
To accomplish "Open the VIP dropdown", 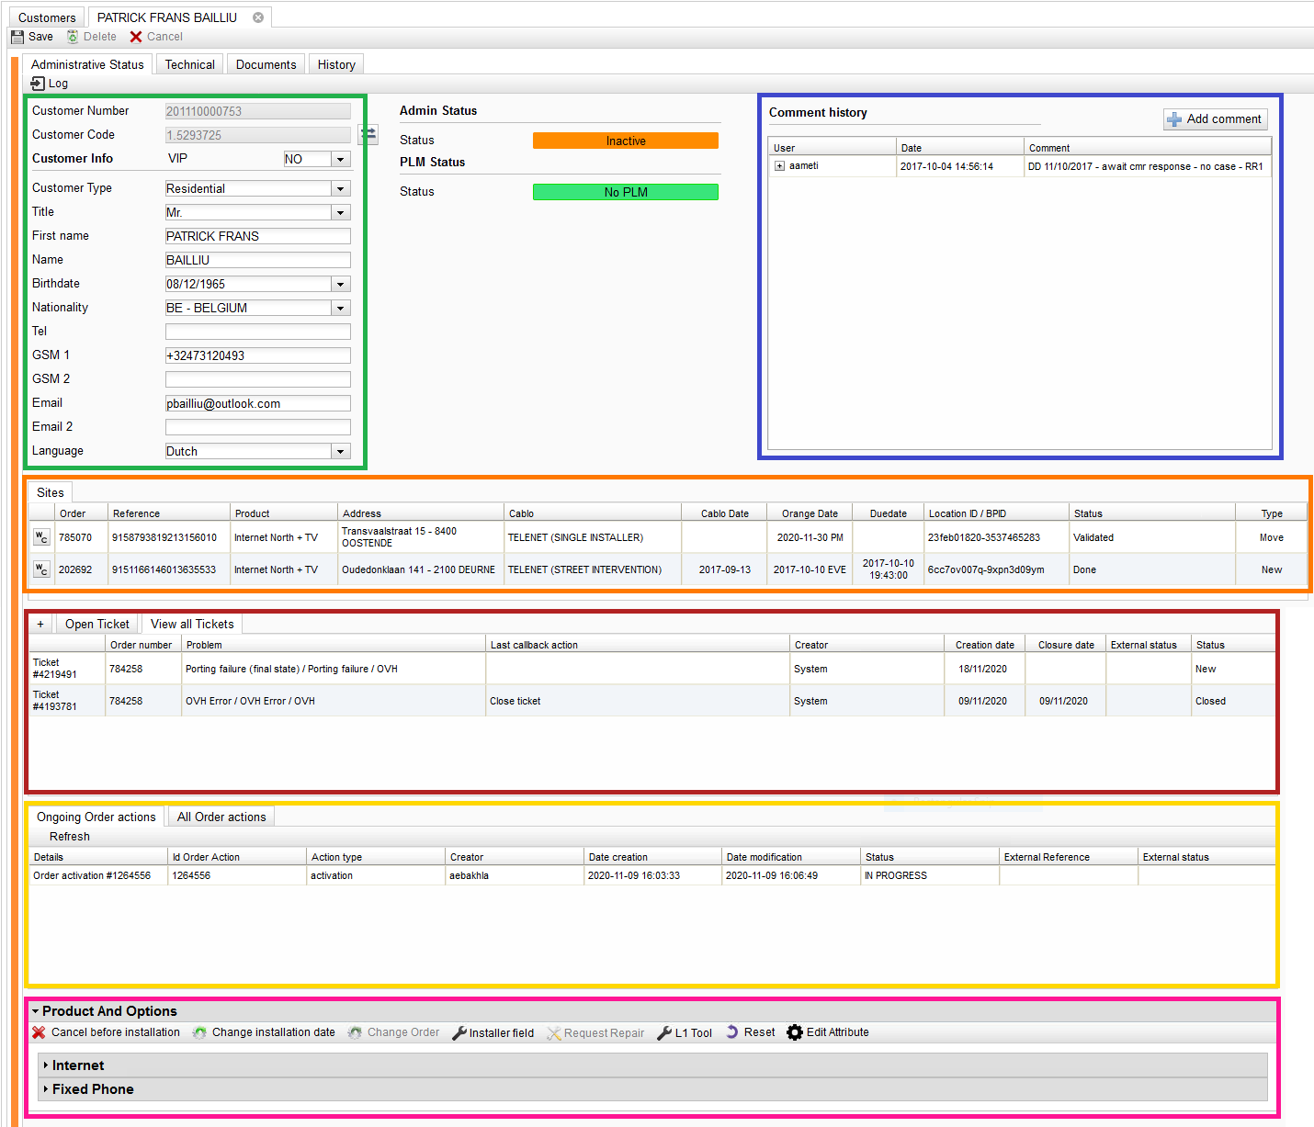I will [x=340, y=160].
